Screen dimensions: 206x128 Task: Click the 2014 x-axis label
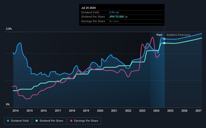coord(16,111)
